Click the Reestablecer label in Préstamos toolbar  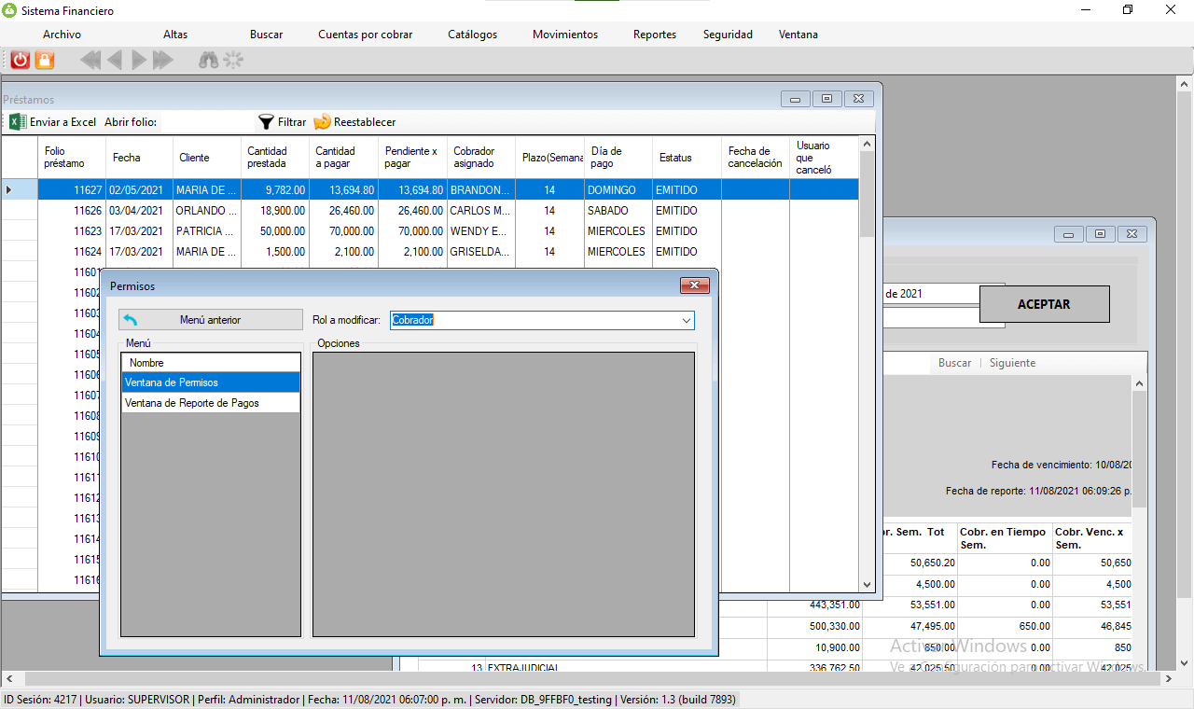[365, 122]
